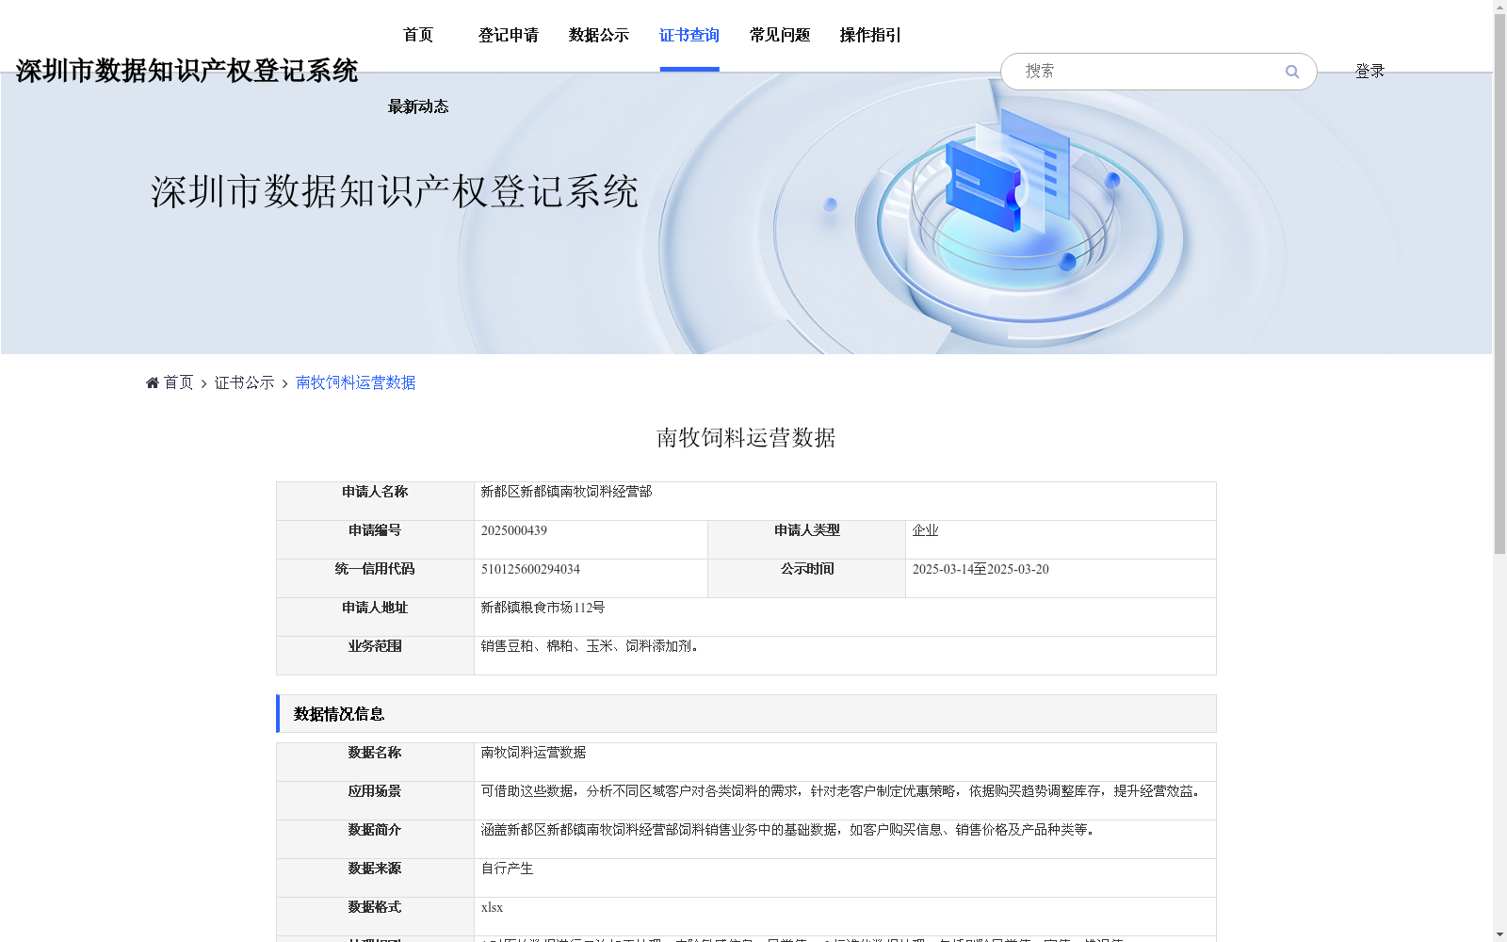Click the search magnifier icon
Screen dimensions: 1507x942
(x=1291, y=72)
